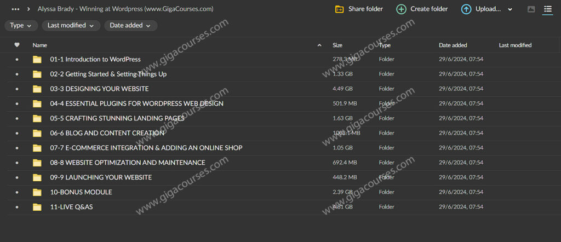Click the Share folder icon

tap(340, 9)
